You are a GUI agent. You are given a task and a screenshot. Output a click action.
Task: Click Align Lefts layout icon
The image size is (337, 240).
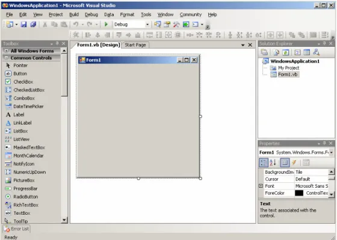point(88,35)
